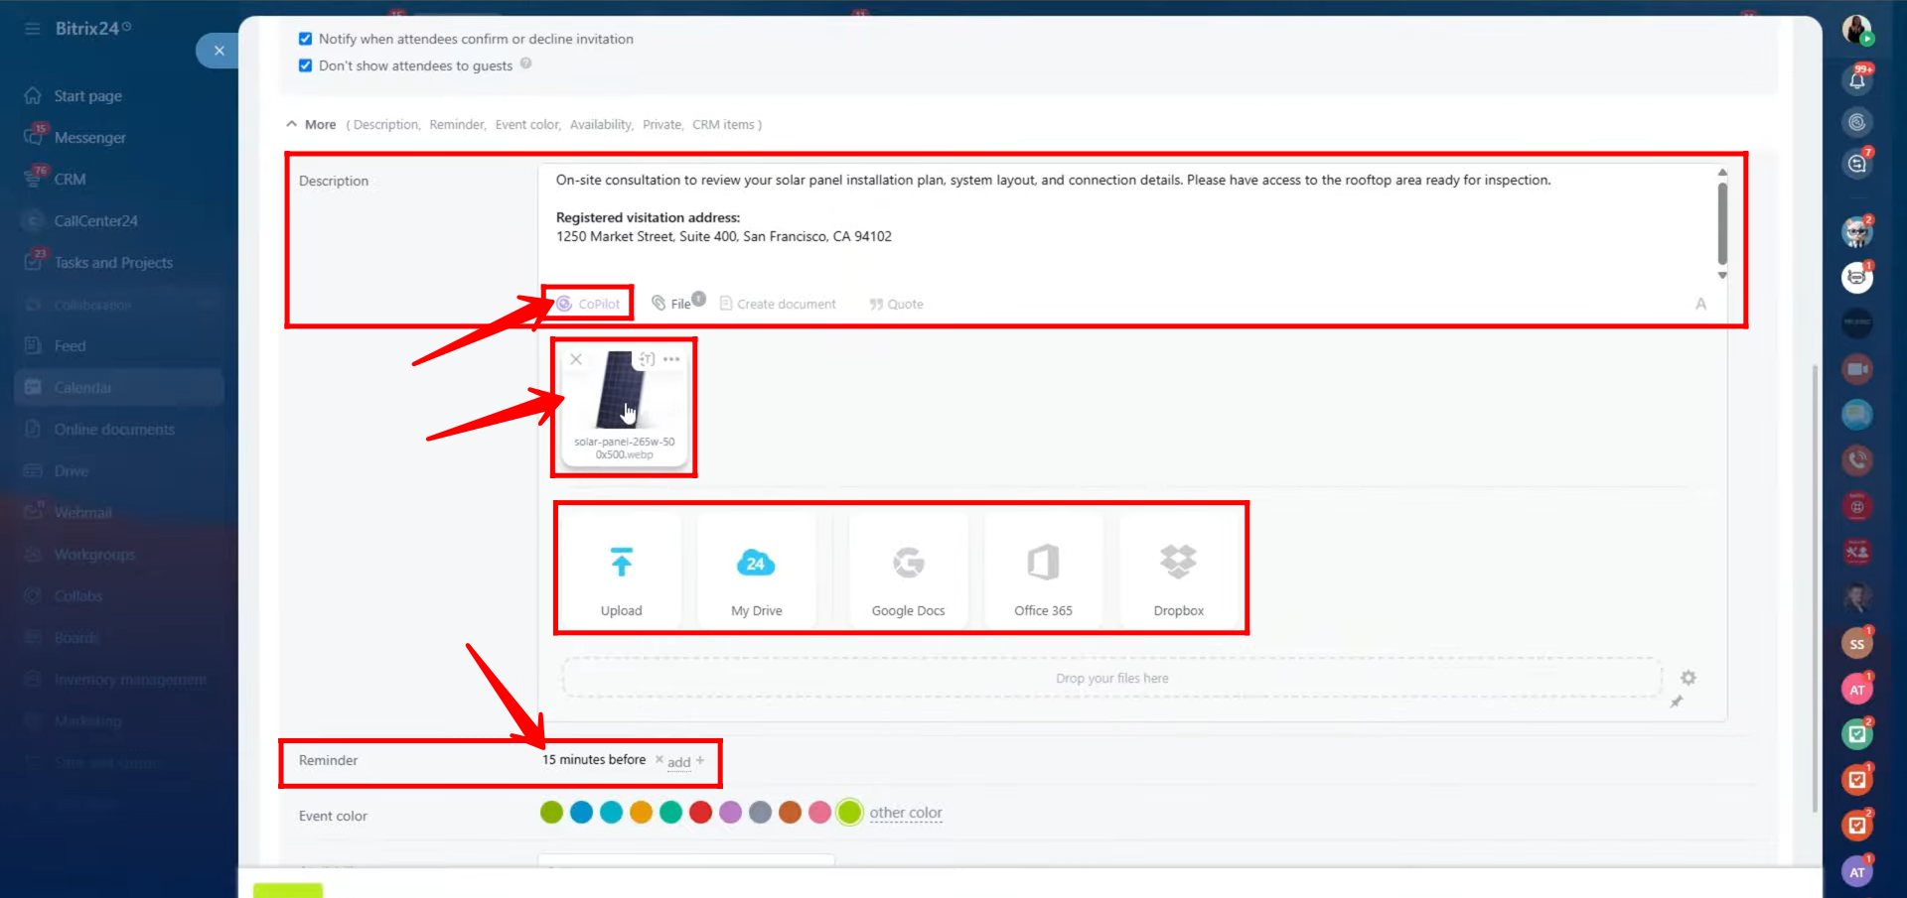Uncheck Notify when attendees confirm or decline
The image size is (1907, 898).
(x=305, y=39)
